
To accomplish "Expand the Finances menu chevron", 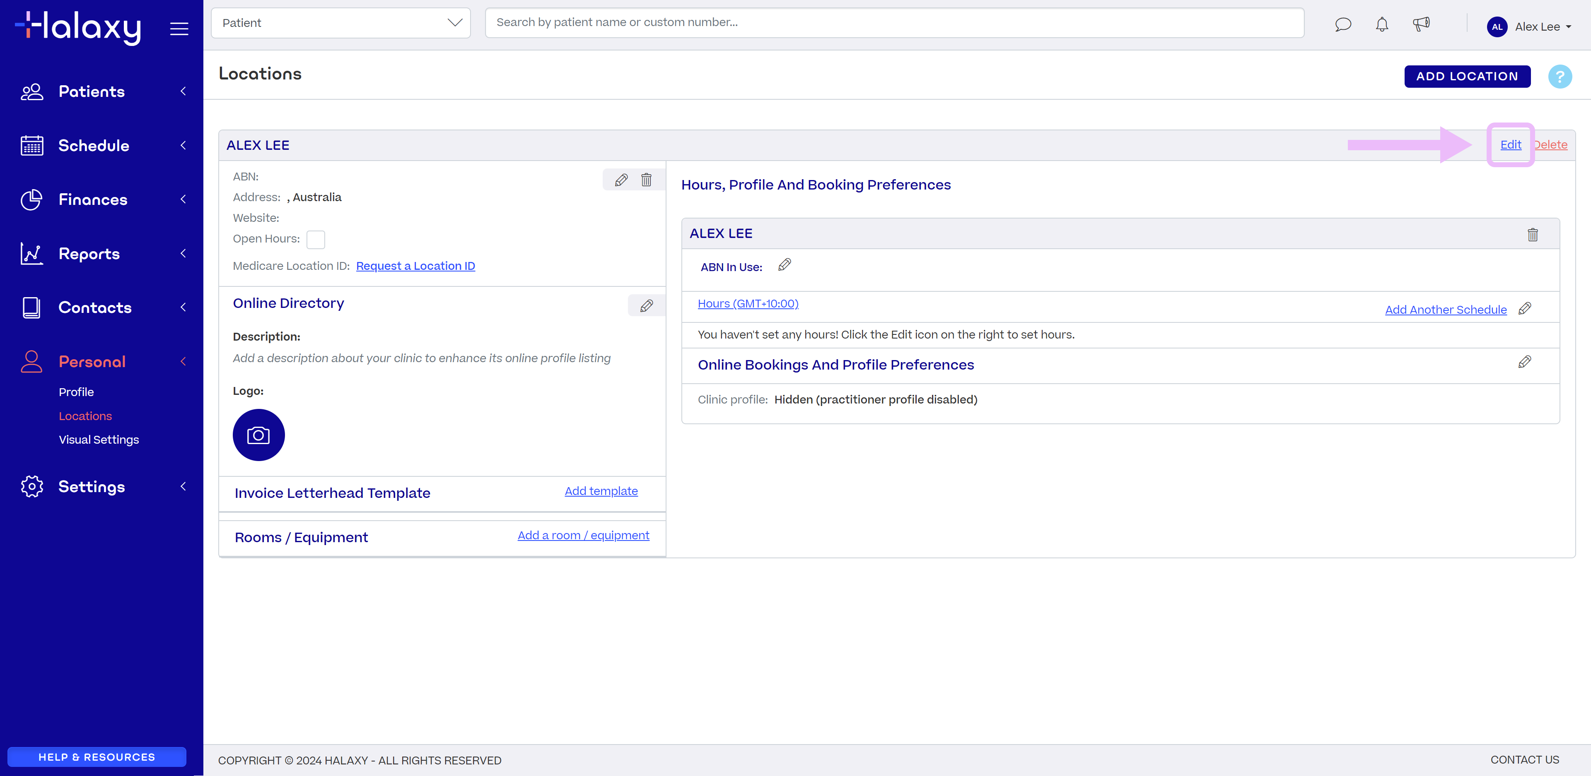I will point(183,199).
